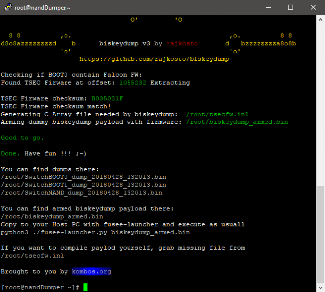This screenshot has height=292, width=325.
Task: Click the window title text root@nandDumper
Action: click(x=44, y=7)
